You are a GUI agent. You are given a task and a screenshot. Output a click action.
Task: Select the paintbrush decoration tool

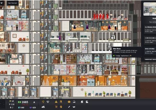(69, 107)
